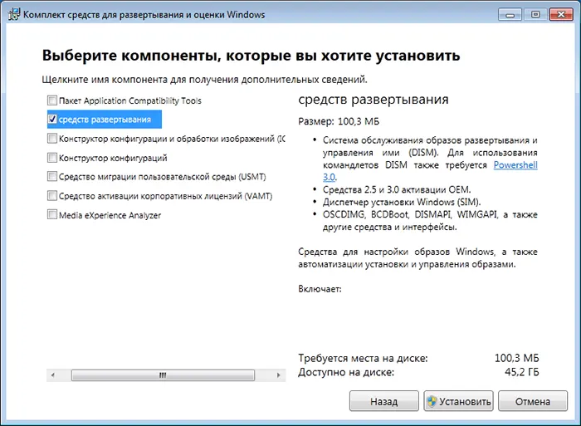Enable the Media eXperience Analyzer checkbox
581x426 pixels.
click(51, 215)
